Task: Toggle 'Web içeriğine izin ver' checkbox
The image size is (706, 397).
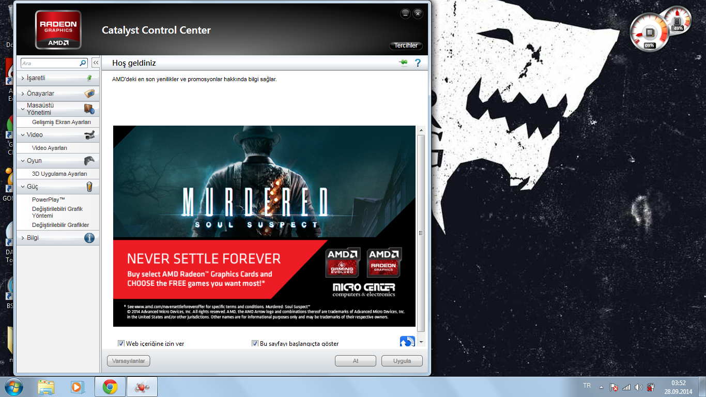Action: point(121,344)
